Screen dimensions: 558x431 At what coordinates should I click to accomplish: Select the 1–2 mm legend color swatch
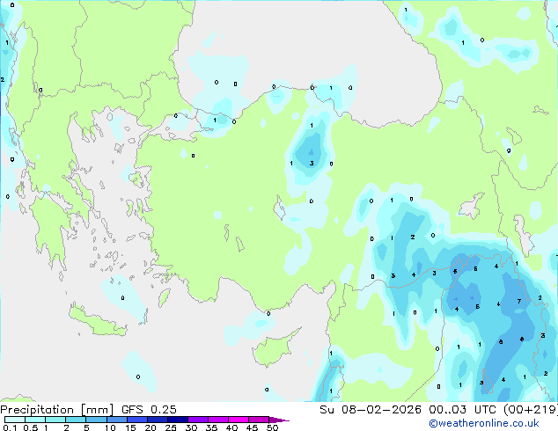55,420
